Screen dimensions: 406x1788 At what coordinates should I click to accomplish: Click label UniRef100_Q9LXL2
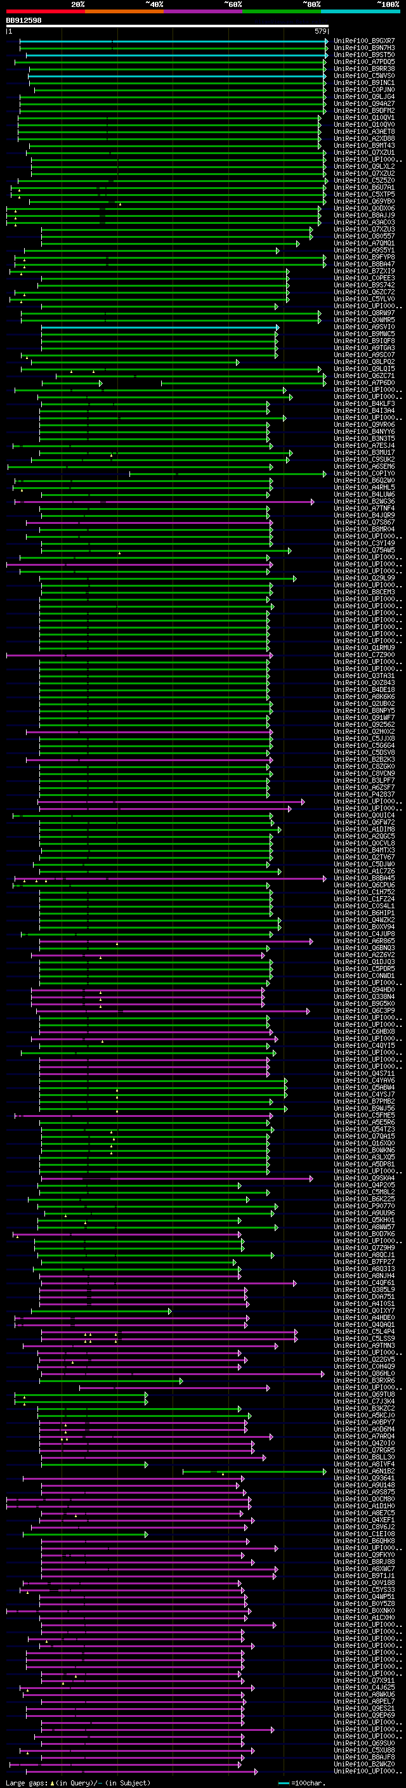(x=364, y=167)
